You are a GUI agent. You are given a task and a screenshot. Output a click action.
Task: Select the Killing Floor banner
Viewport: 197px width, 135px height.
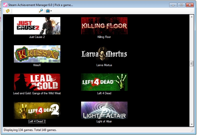[x=104, y=26]
